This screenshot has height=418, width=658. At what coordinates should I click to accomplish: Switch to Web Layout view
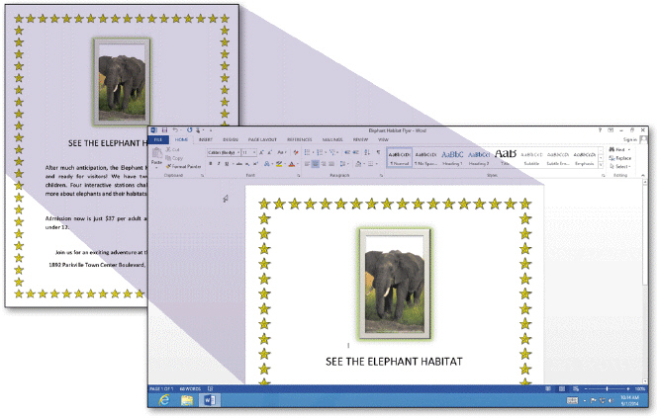pyautogui.click(x=576, y=389)
